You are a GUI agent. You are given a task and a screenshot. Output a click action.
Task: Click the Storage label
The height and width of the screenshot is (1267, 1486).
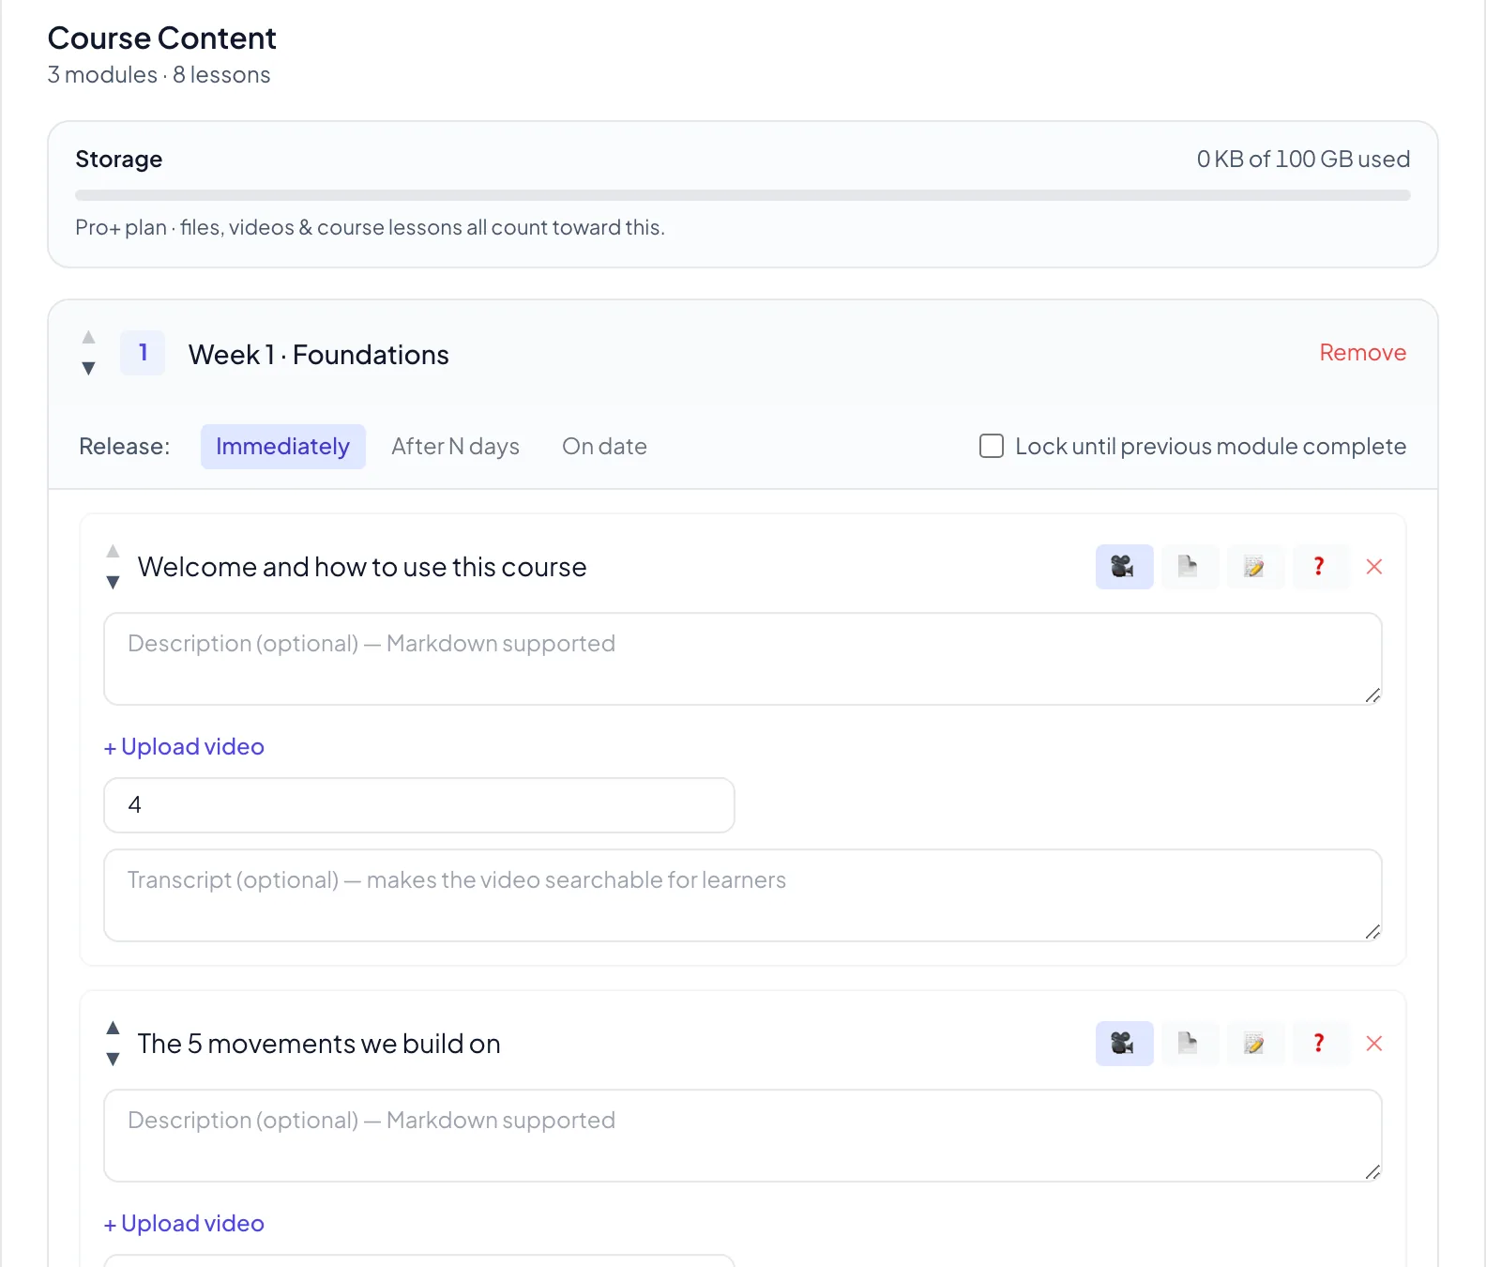coord(119,160)
